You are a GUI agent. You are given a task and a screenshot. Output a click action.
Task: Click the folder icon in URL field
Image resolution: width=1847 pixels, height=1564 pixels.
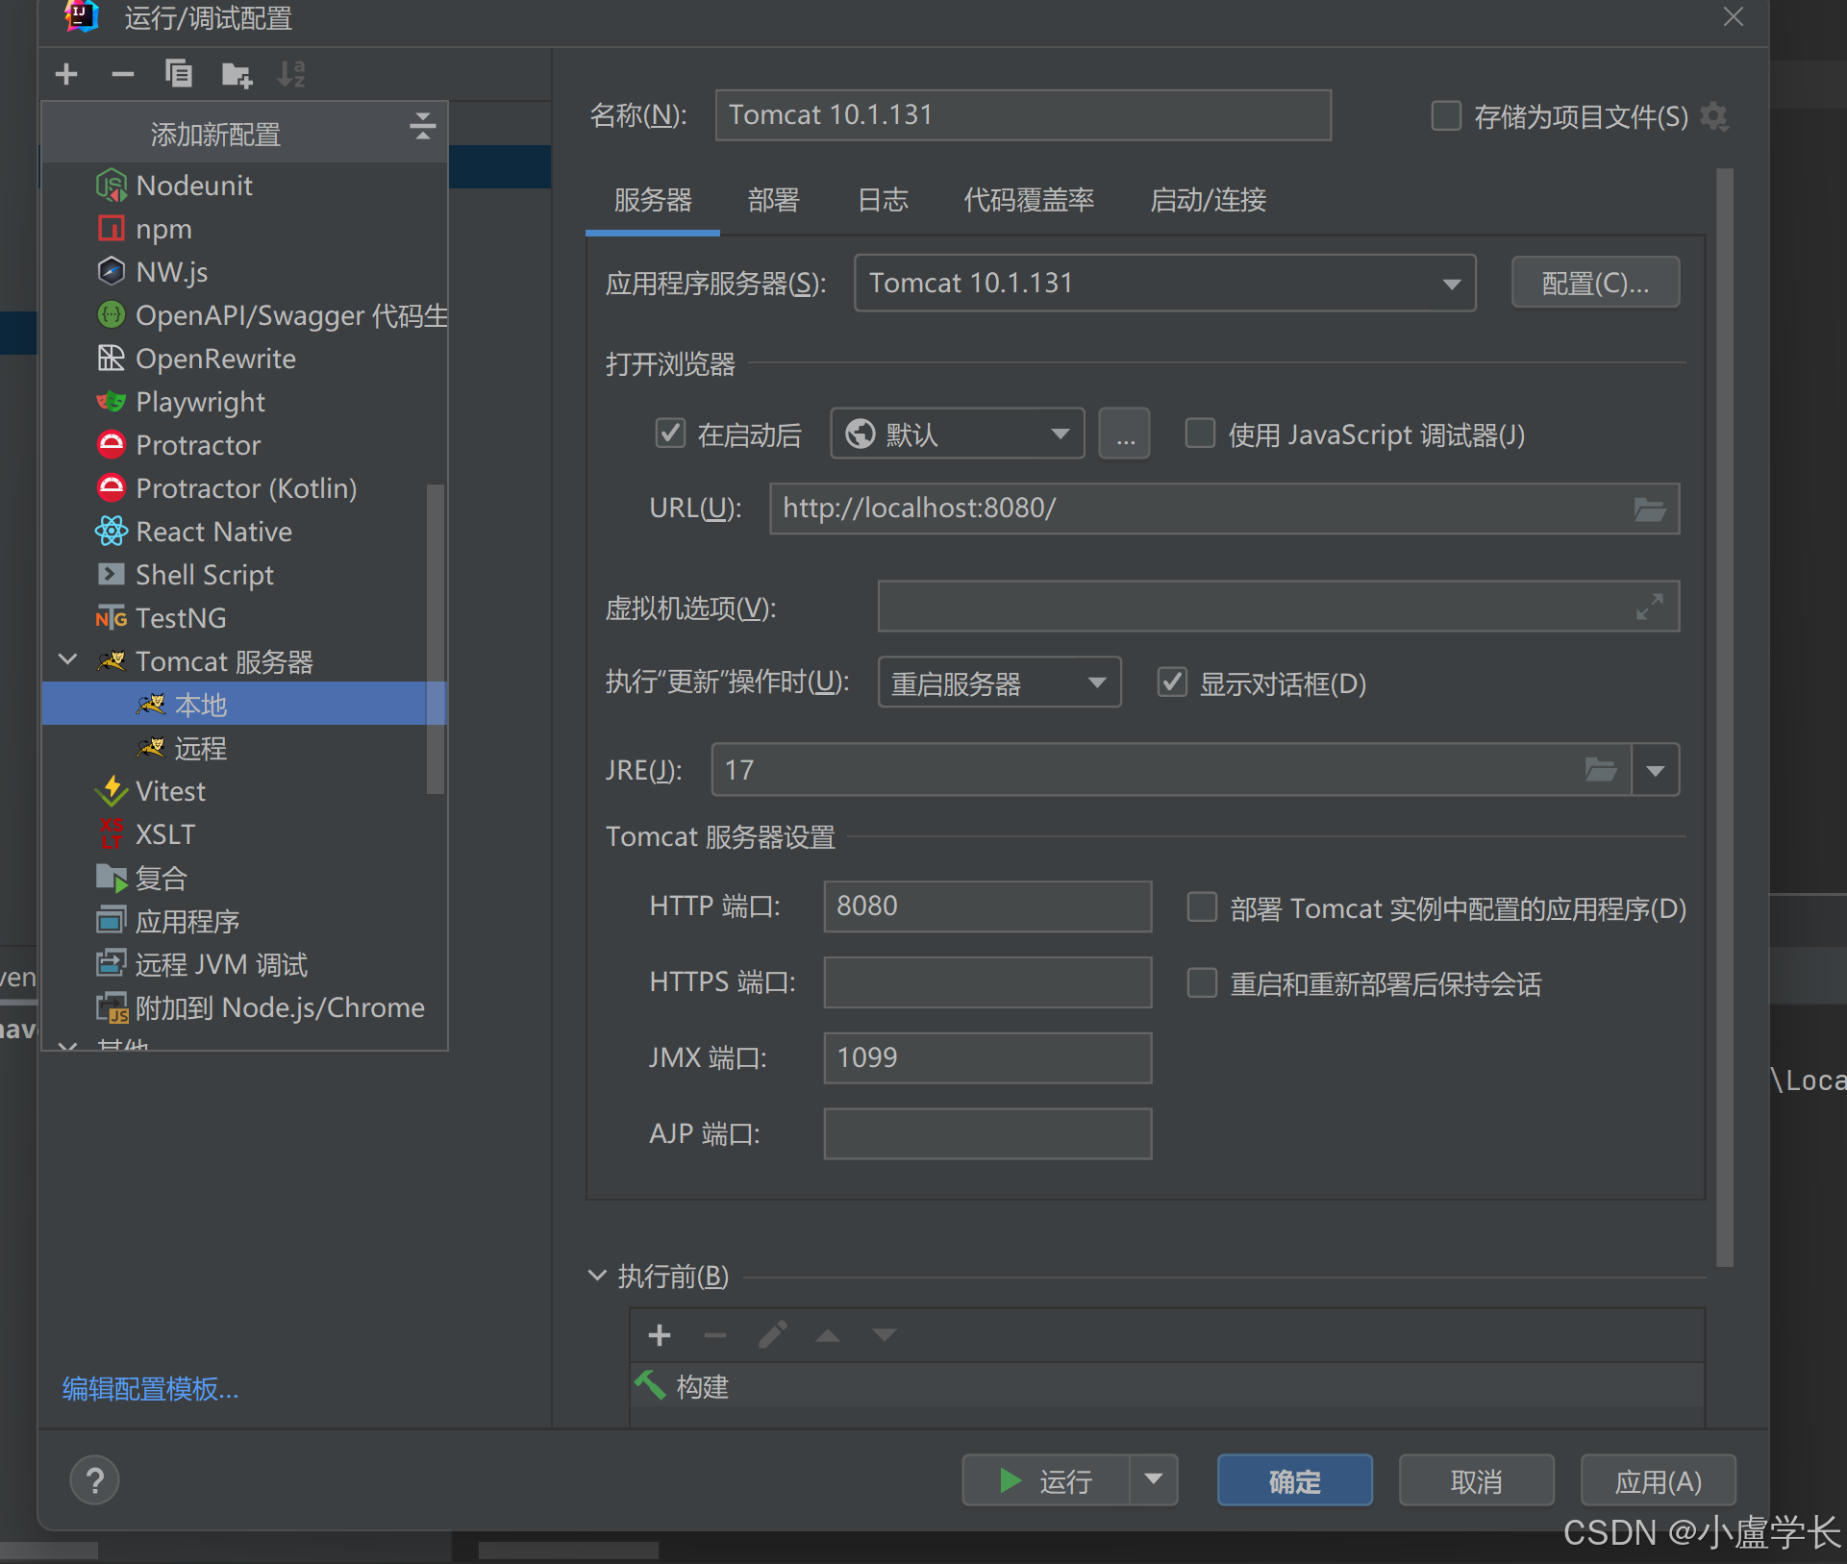pyautogui.click(x=1651, y=509)
